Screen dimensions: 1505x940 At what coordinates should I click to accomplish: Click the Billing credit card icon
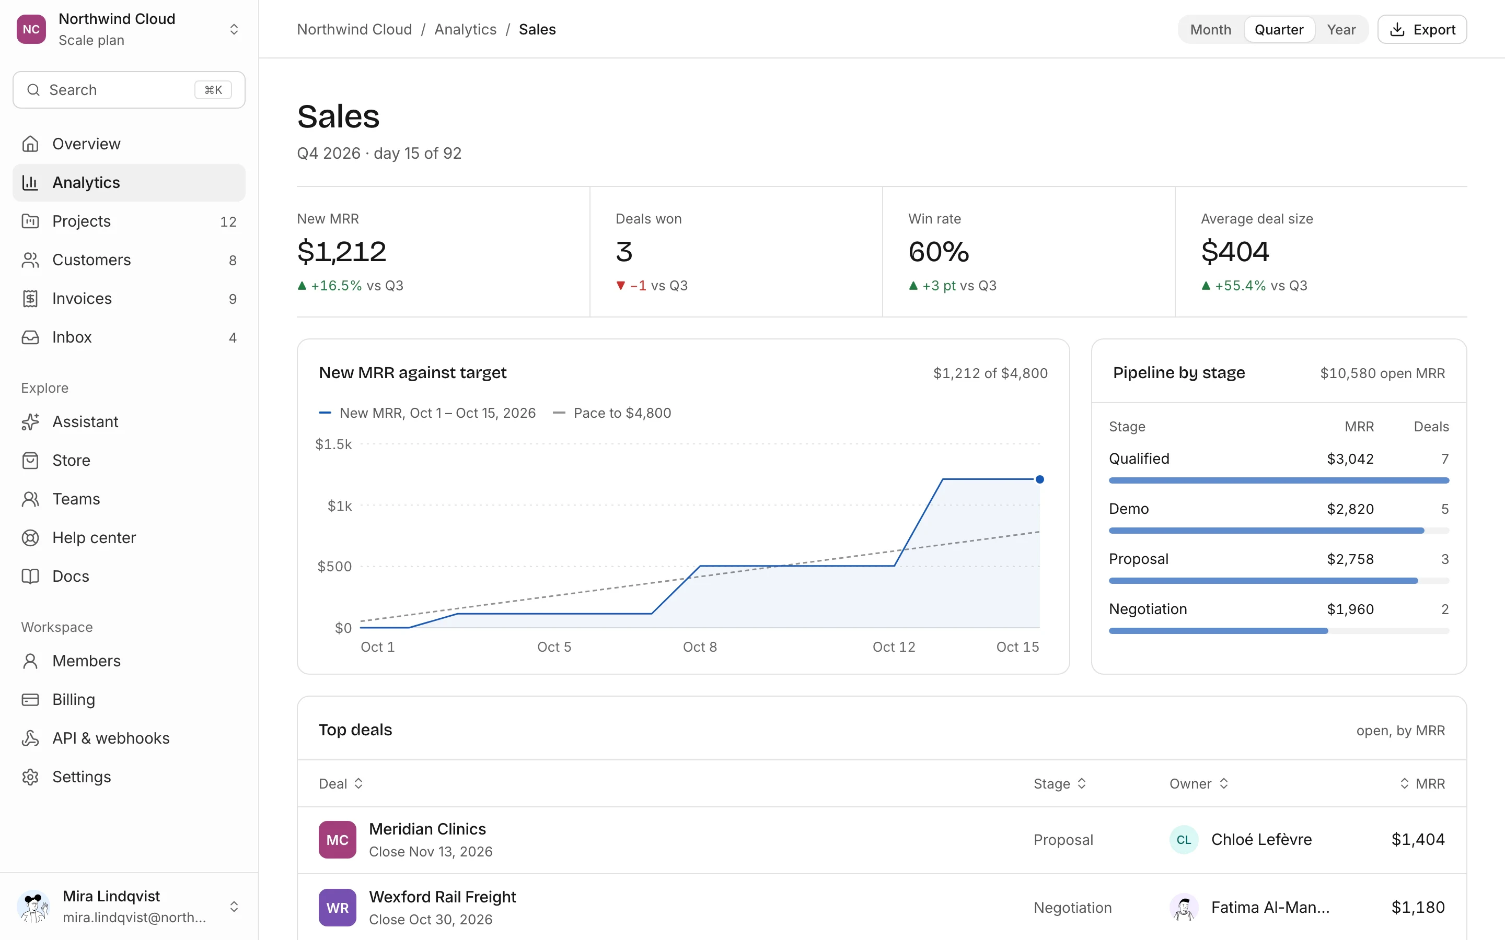(30, 699)
